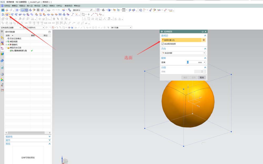Click the Extrude Cage icon in the toolbar
This screenshot has height=164, width=263.
[x=7, y=14]
